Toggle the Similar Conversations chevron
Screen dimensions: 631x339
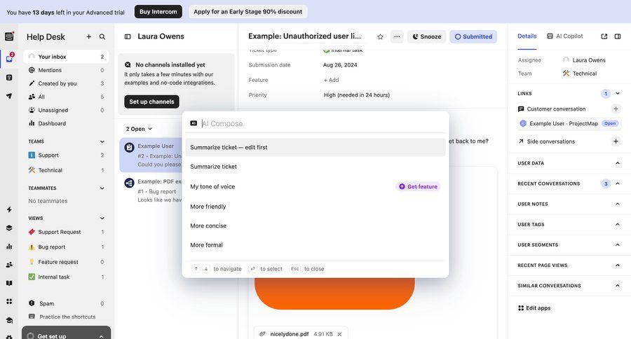(618, 286)
